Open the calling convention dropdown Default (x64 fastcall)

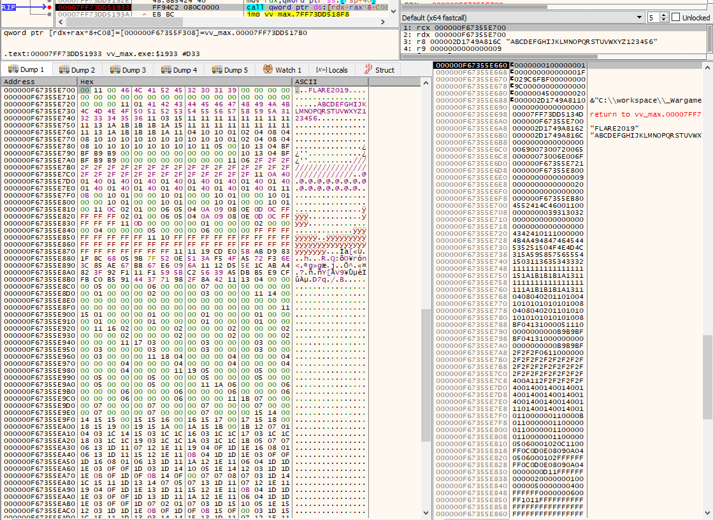[x=522, y=18]
